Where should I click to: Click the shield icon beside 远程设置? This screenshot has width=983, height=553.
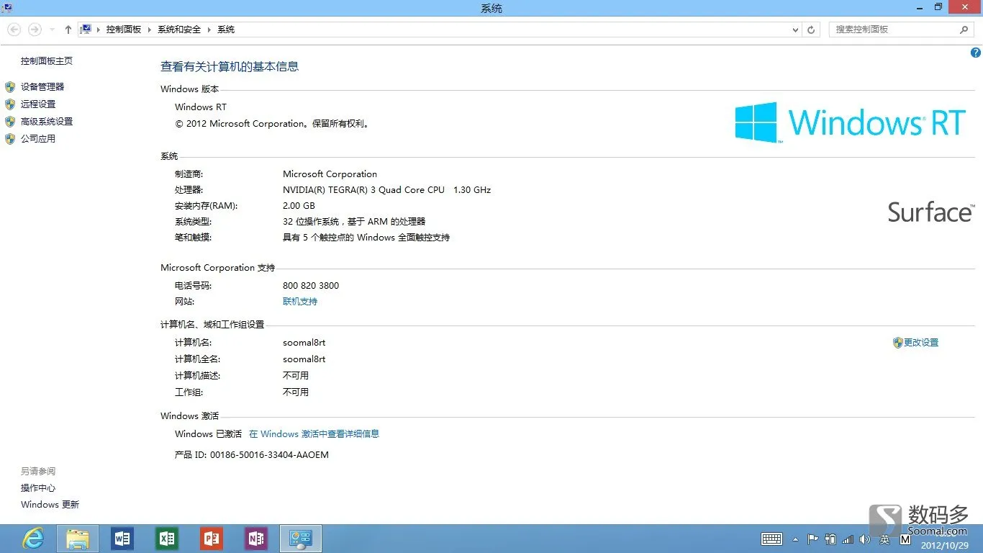tap(10, 104)
